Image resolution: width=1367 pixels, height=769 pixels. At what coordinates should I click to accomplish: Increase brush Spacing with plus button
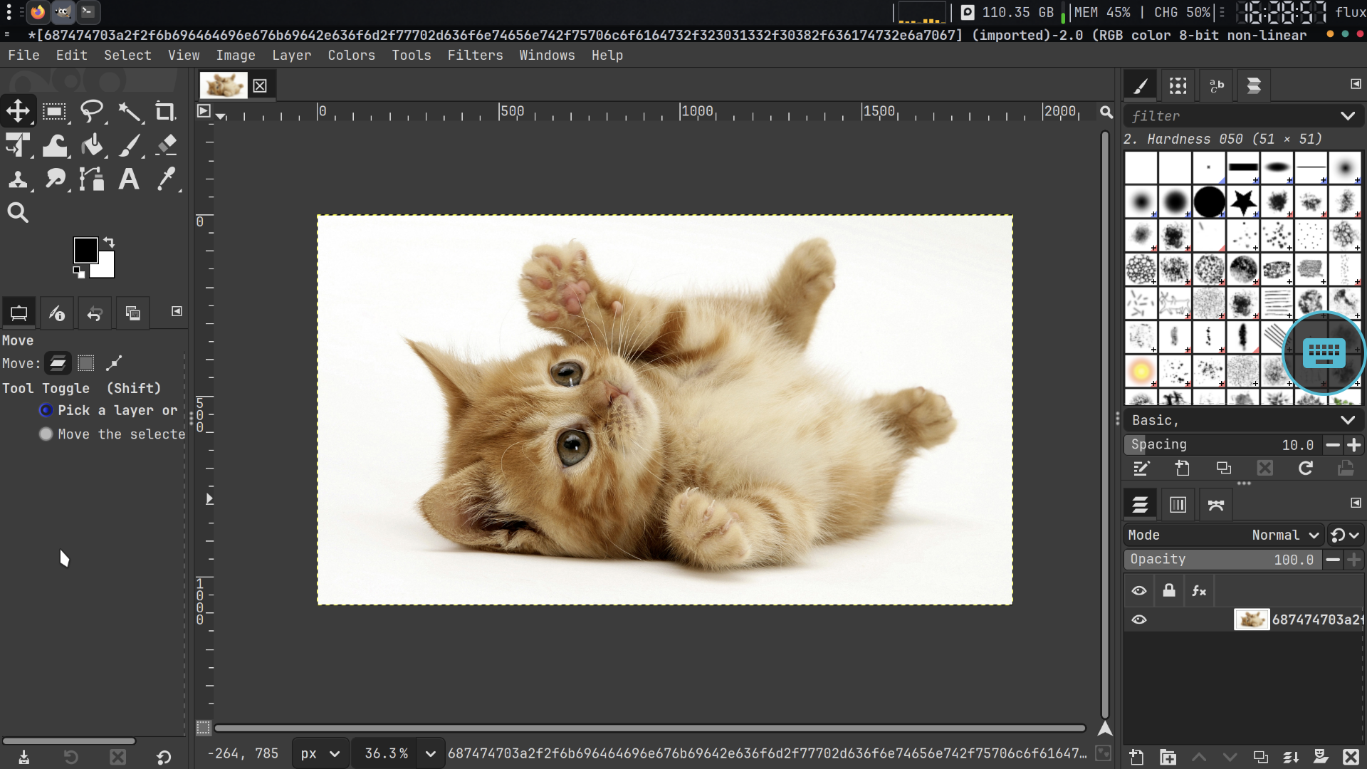coord(1354,444)
